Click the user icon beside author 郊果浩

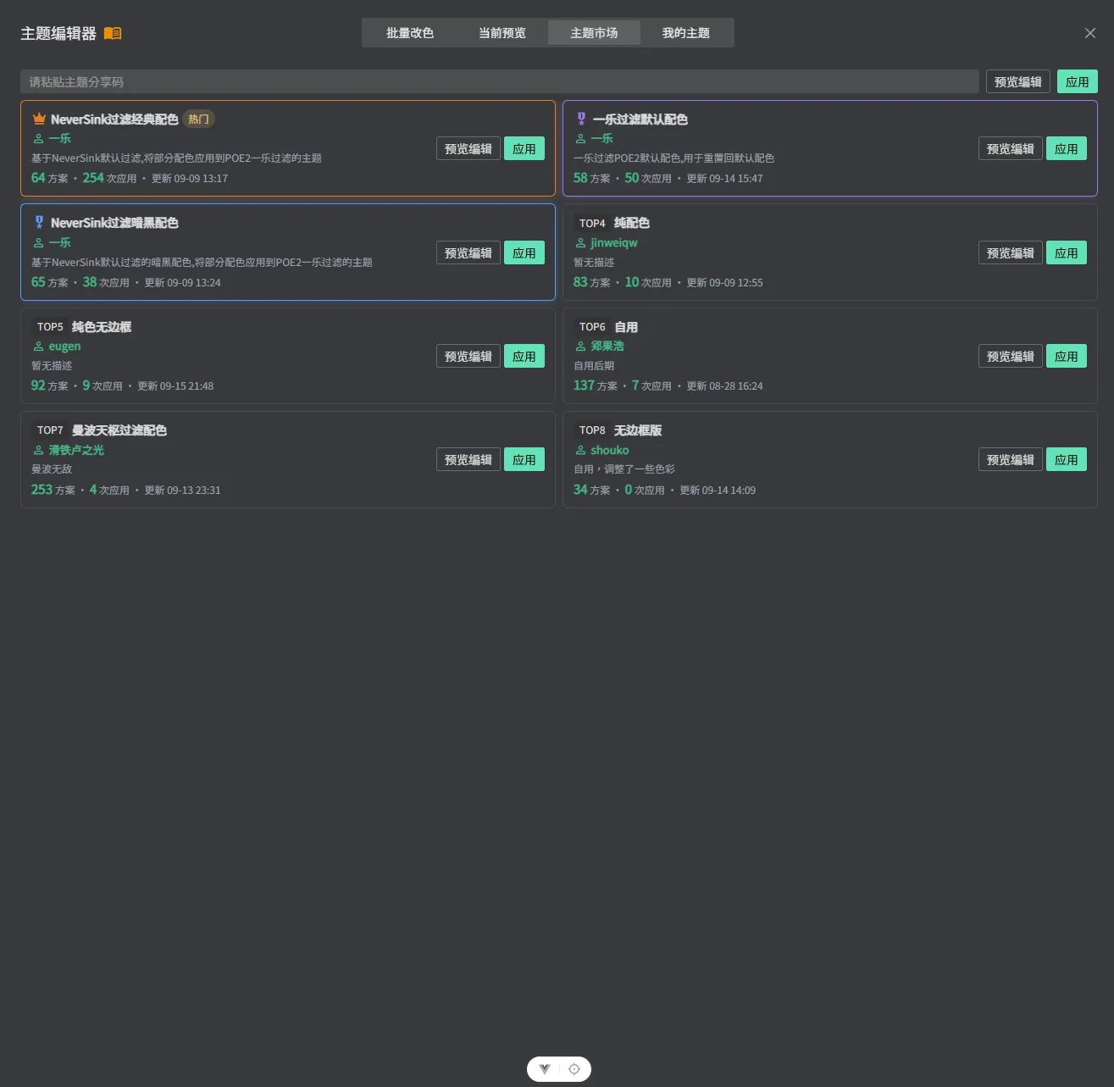pyautogui.click(x=580, y=347)
